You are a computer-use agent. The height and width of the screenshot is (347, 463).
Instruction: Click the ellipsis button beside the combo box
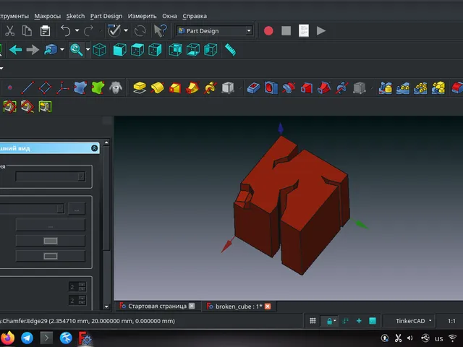tap(77, 209)
